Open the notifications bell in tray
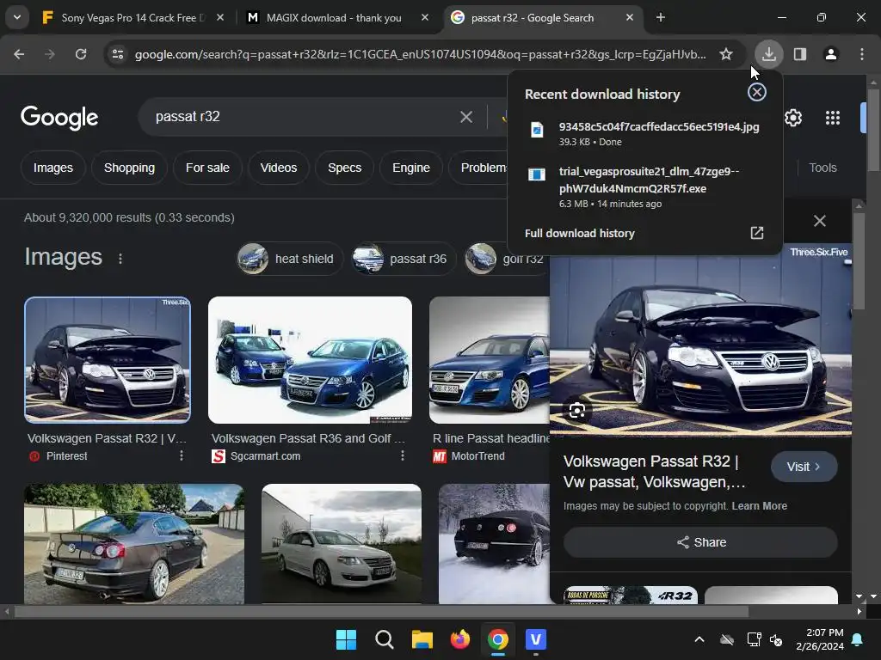 pyautogui.click(x=858, y=639)
